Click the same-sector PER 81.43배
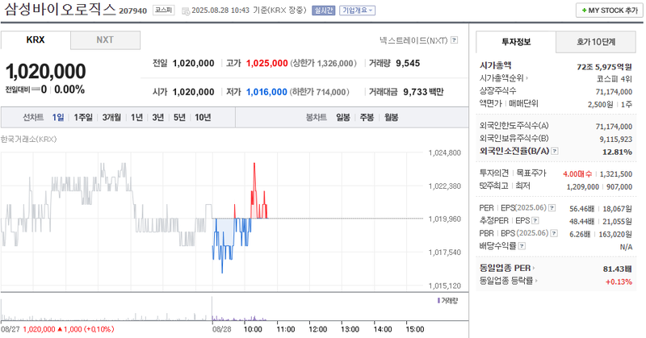 pyautogui.click(x=617, y=269)
